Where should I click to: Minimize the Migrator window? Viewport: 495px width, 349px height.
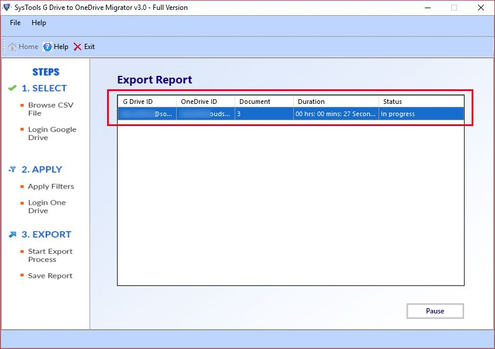point(428,8)
